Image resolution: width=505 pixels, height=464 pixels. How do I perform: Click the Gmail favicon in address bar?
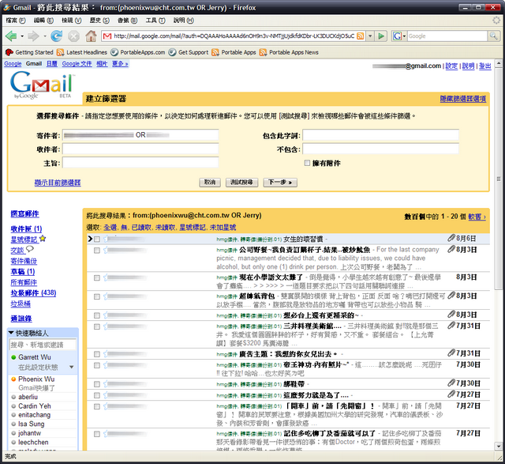107,36
